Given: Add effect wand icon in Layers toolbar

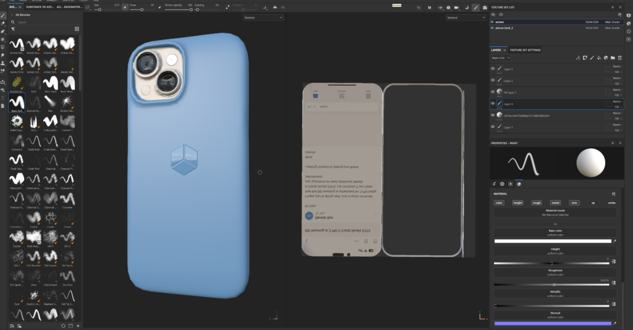Looking at the screenshot, I should [578, 57].
